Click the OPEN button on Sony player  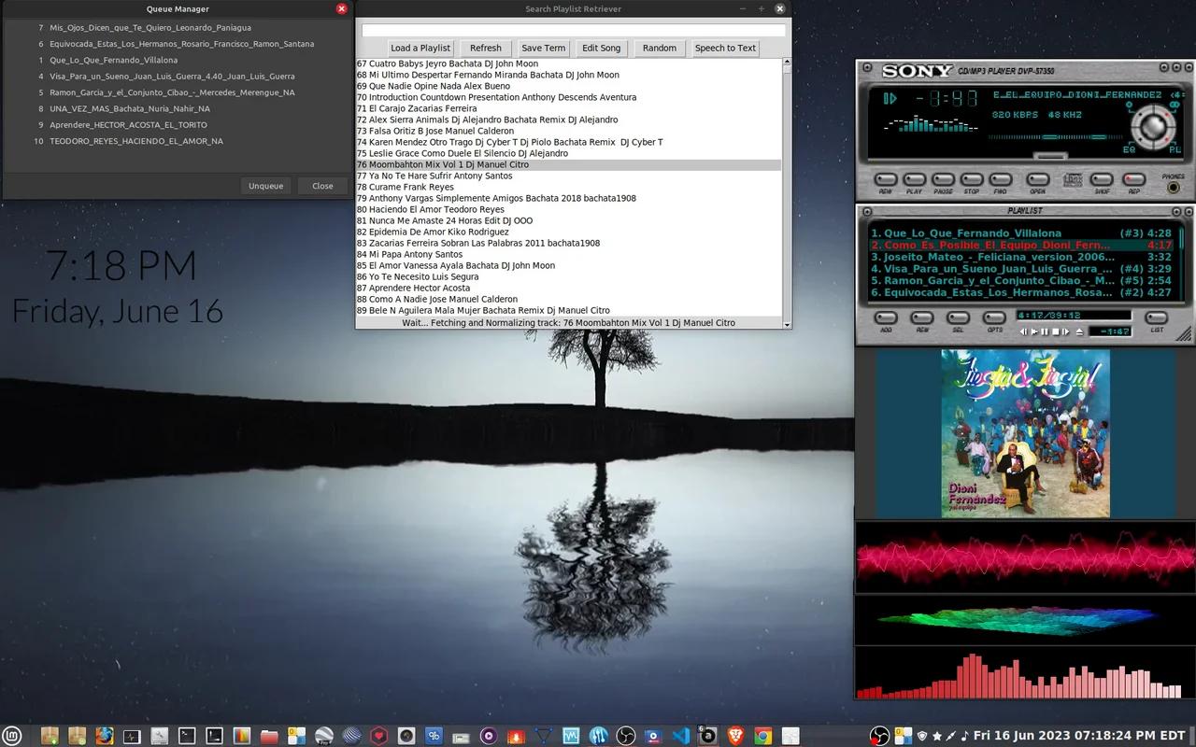[x=1037, y=179]
